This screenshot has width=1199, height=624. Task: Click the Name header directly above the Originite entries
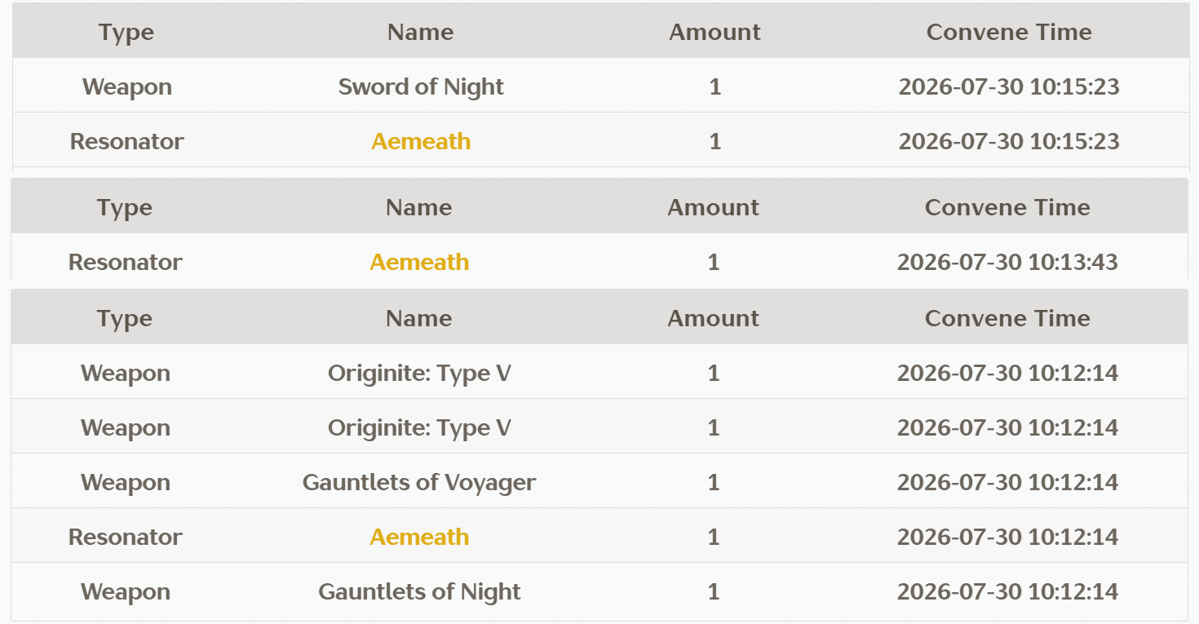419,318
